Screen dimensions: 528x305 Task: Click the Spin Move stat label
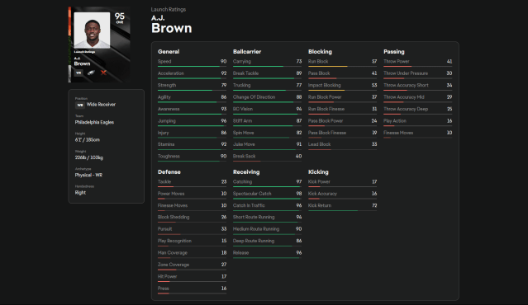[243, 133]
